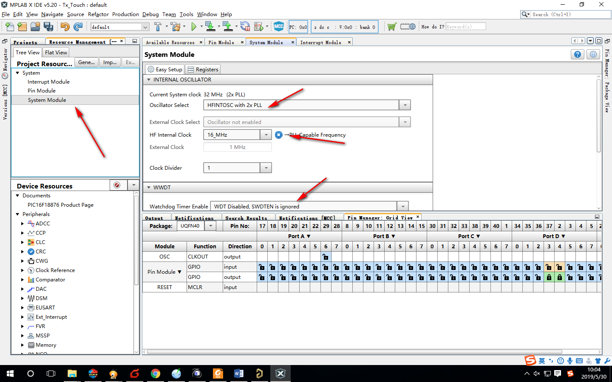Click the Undo arrow icon
Screen dimensions: 612x382
tap(65, 27)
